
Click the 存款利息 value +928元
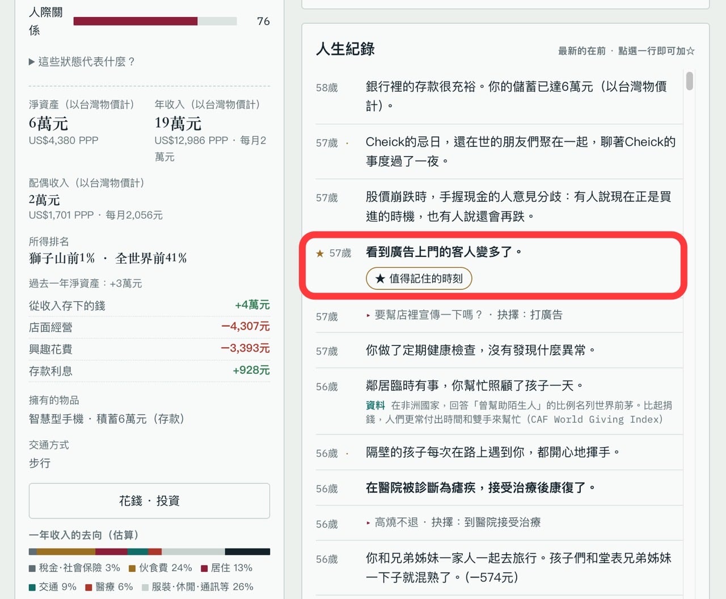(x=251, y=370)
